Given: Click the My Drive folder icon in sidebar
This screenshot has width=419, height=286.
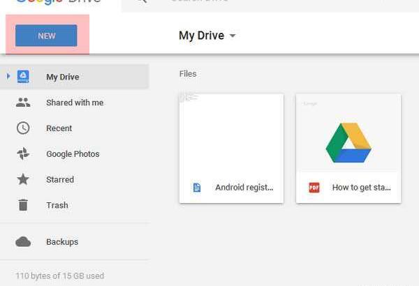Looking at the screenshot, I should coord(23,77).
